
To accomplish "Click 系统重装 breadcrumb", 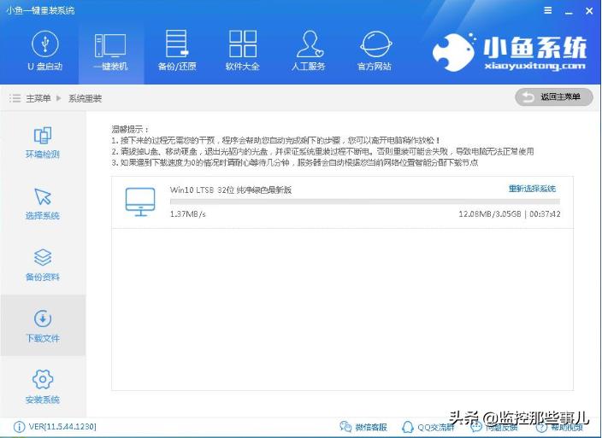I will [85, 98].
